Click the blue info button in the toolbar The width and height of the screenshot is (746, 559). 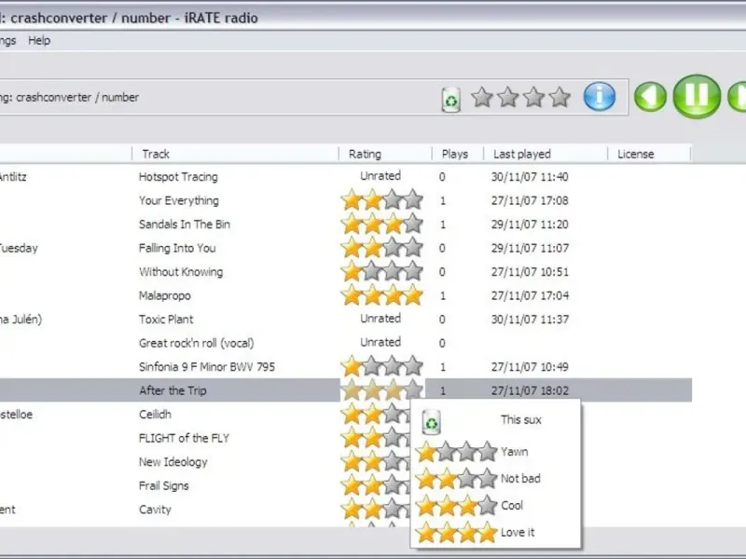tap(600, 97)
